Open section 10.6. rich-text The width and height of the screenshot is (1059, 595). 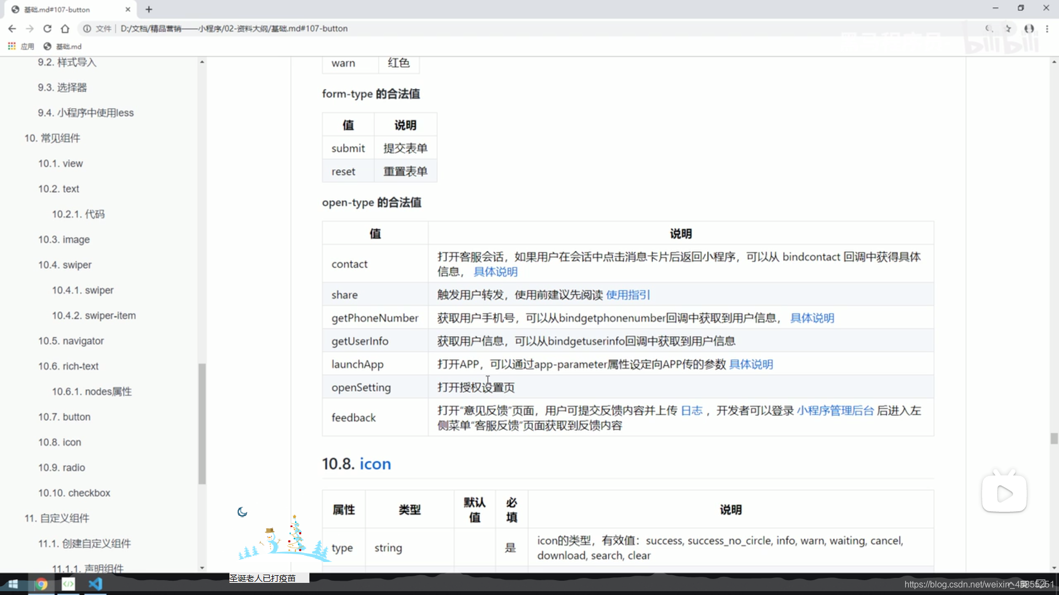click(68, 366)
